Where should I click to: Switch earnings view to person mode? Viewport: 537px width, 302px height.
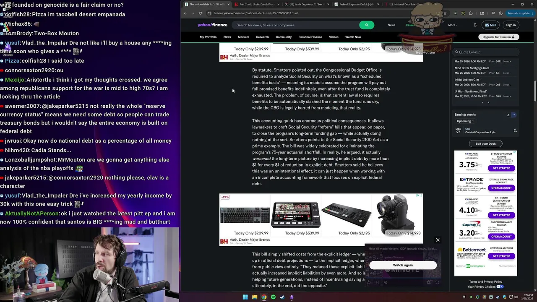(x=508, y=115)
